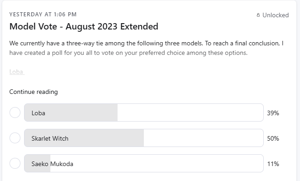
Task: Open the Model Vote August 2023 Extended title
Action: click(84, 26)
